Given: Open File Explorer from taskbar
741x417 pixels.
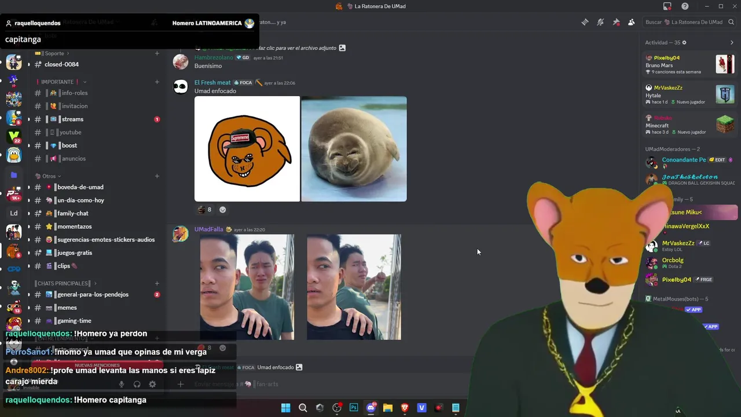Looking at the screenshot, I should point(388,408).
